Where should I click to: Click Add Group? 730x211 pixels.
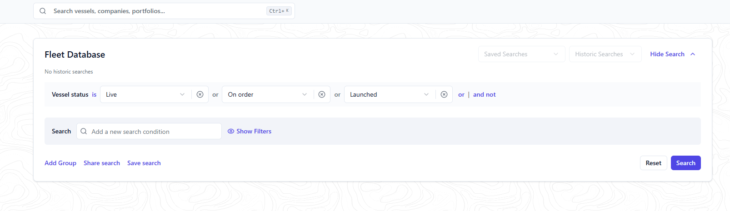point(60,163)
